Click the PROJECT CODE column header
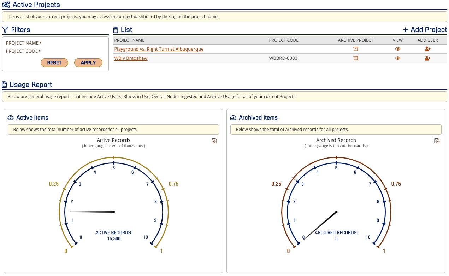 pyautogui.click(x=284, y=40)
